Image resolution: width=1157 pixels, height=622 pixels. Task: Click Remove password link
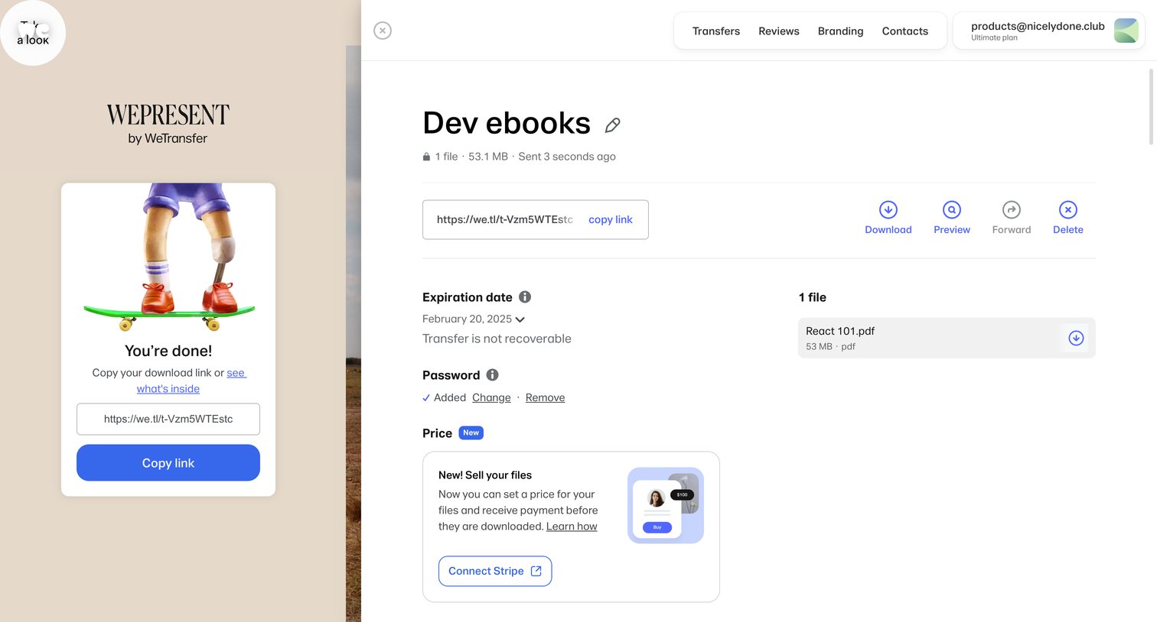pos(545,397)
